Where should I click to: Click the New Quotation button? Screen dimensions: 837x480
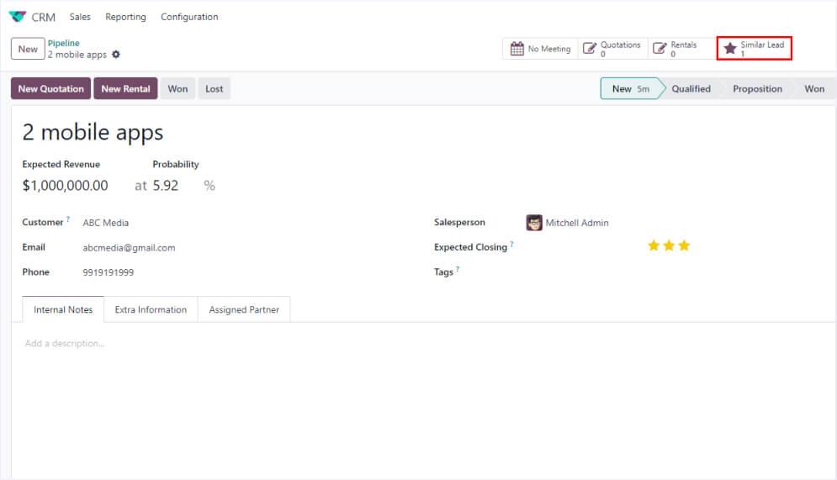tap(51, 89)
